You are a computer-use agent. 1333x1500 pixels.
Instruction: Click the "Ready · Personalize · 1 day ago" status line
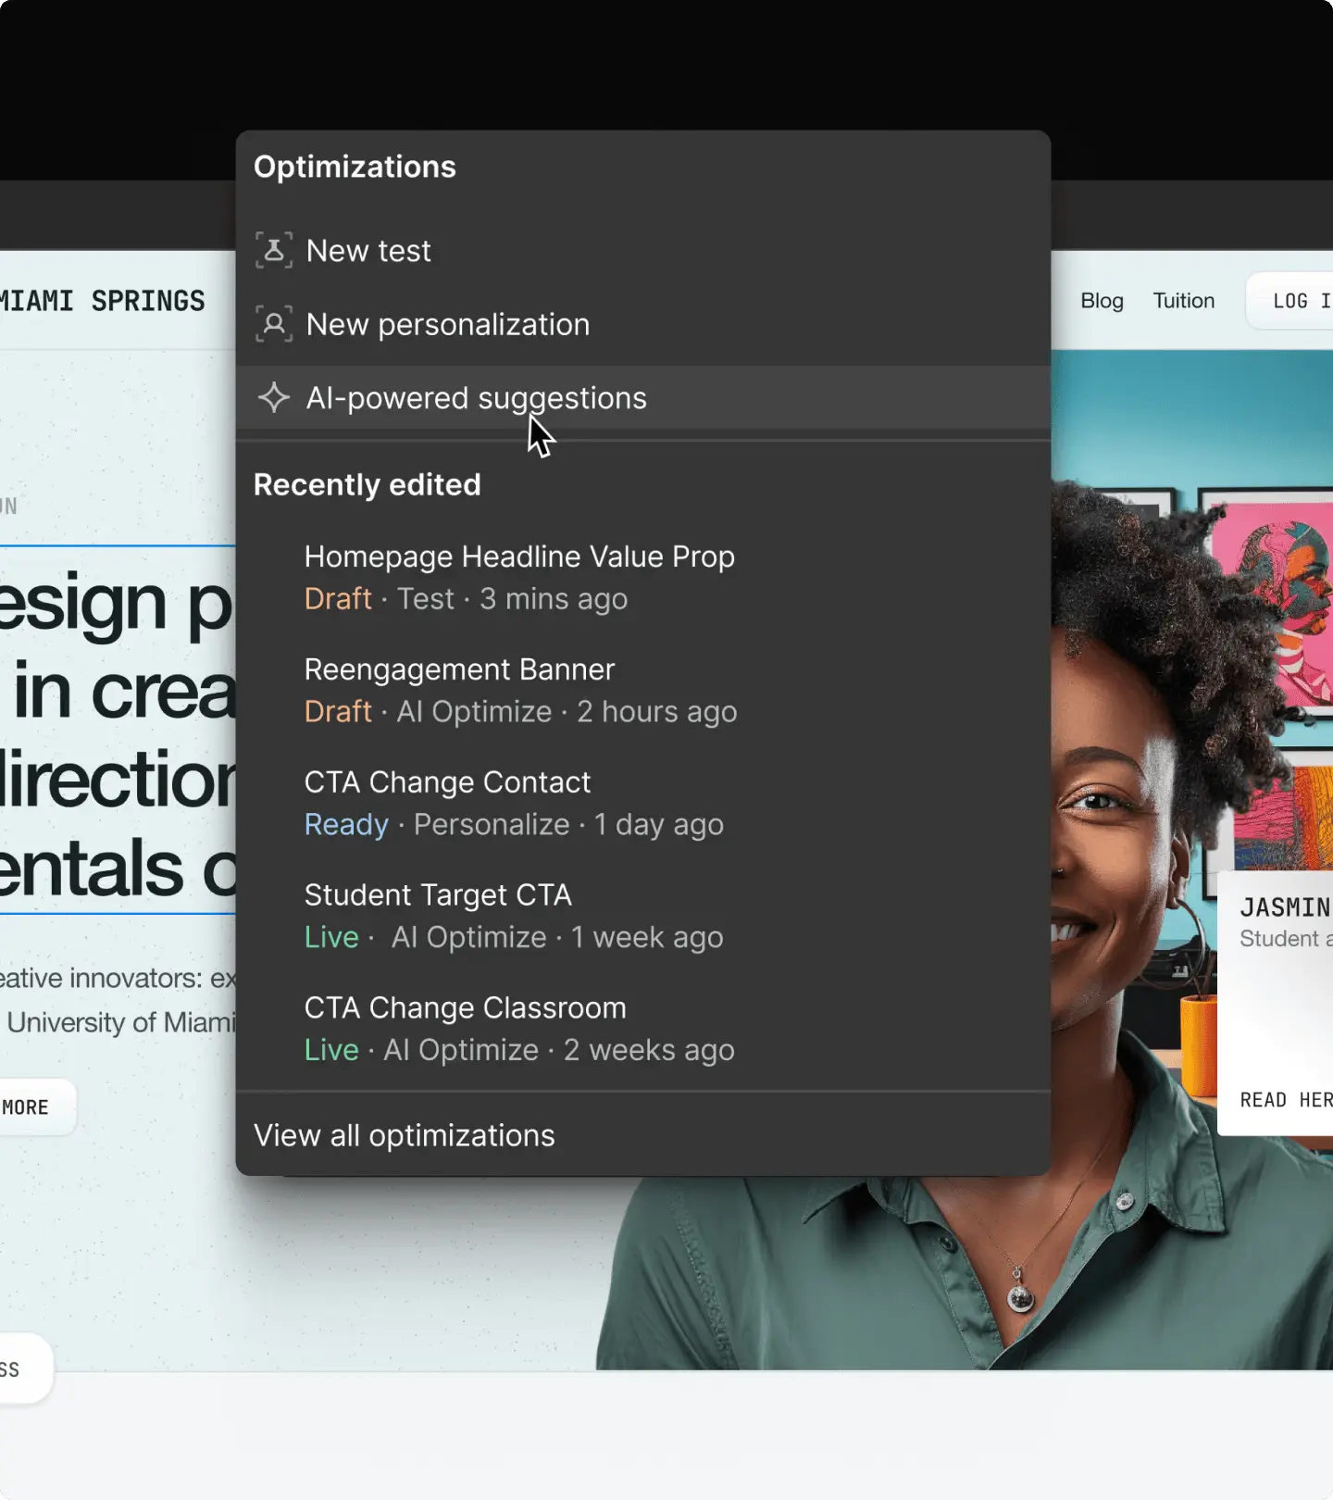[x=514, y=825]
